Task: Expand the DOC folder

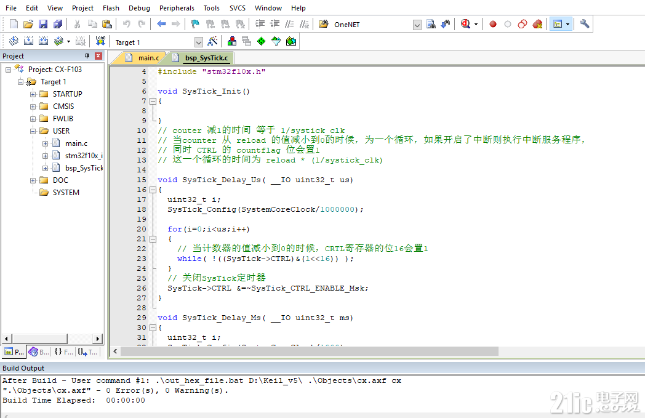Action: [33, 180]
